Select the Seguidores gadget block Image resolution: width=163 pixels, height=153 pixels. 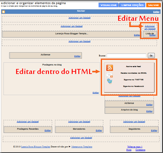tap(134, 129)
